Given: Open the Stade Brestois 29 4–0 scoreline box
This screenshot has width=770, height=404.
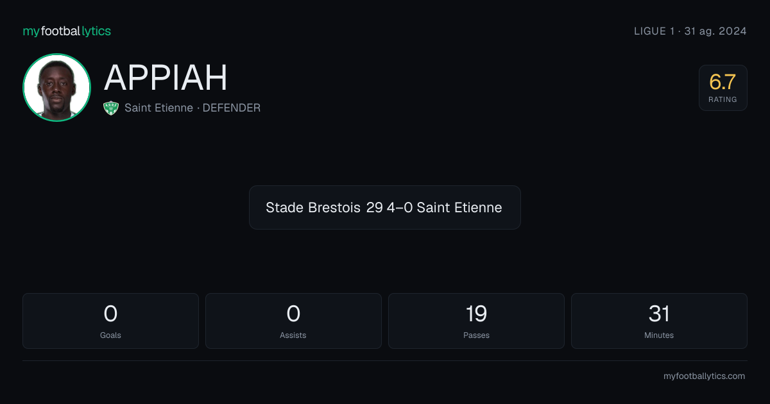Looking at the screenshot, I should (384, 207).
